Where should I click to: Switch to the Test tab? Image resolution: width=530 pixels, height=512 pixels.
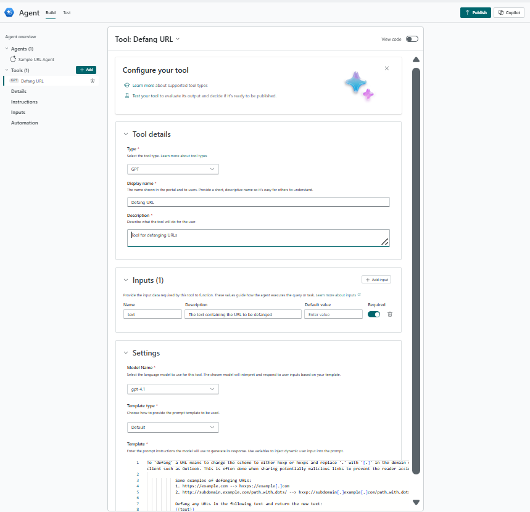[x=67, y=12]
